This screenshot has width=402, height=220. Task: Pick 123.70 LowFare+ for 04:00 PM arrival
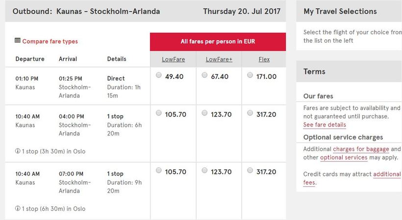pyautogui.click(x=204, y=113)
